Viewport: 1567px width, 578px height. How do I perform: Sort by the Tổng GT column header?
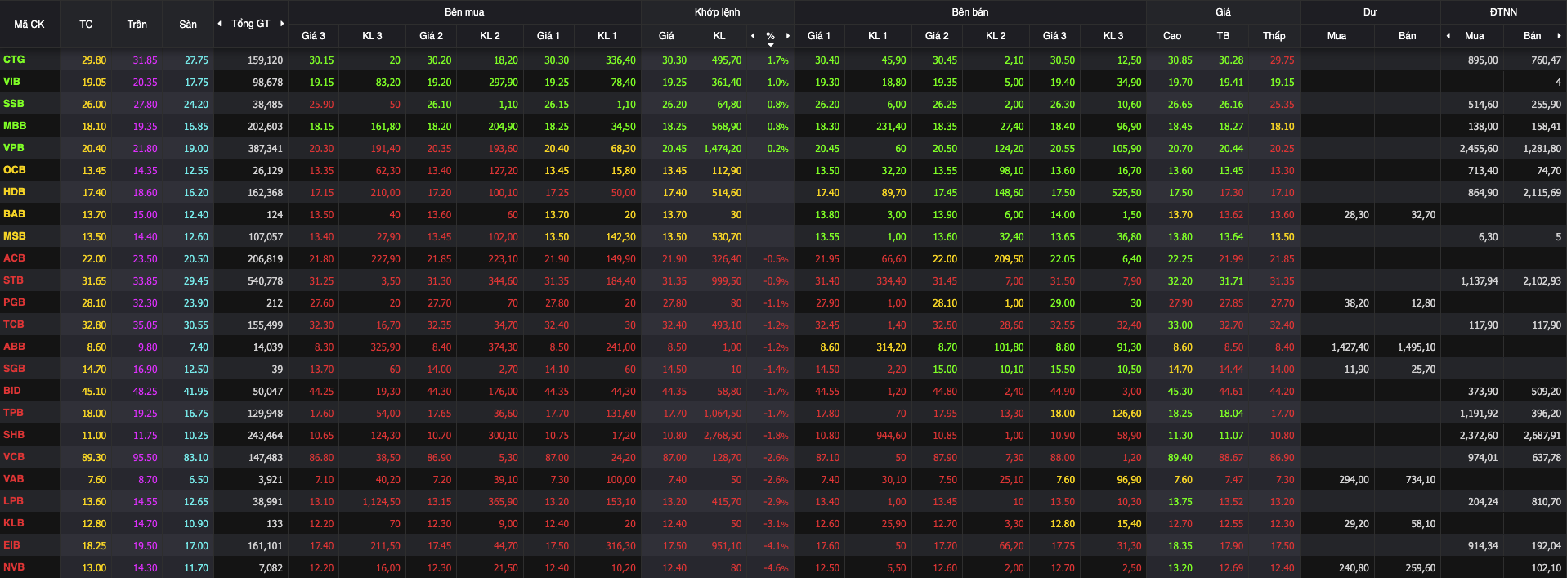250,24
